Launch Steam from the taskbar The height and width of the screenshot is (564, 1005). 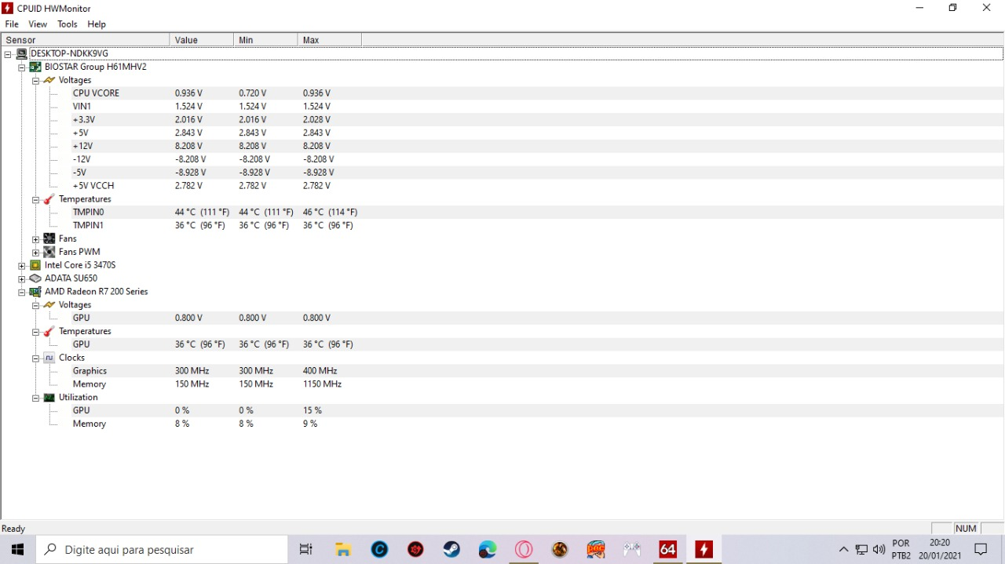451,550
